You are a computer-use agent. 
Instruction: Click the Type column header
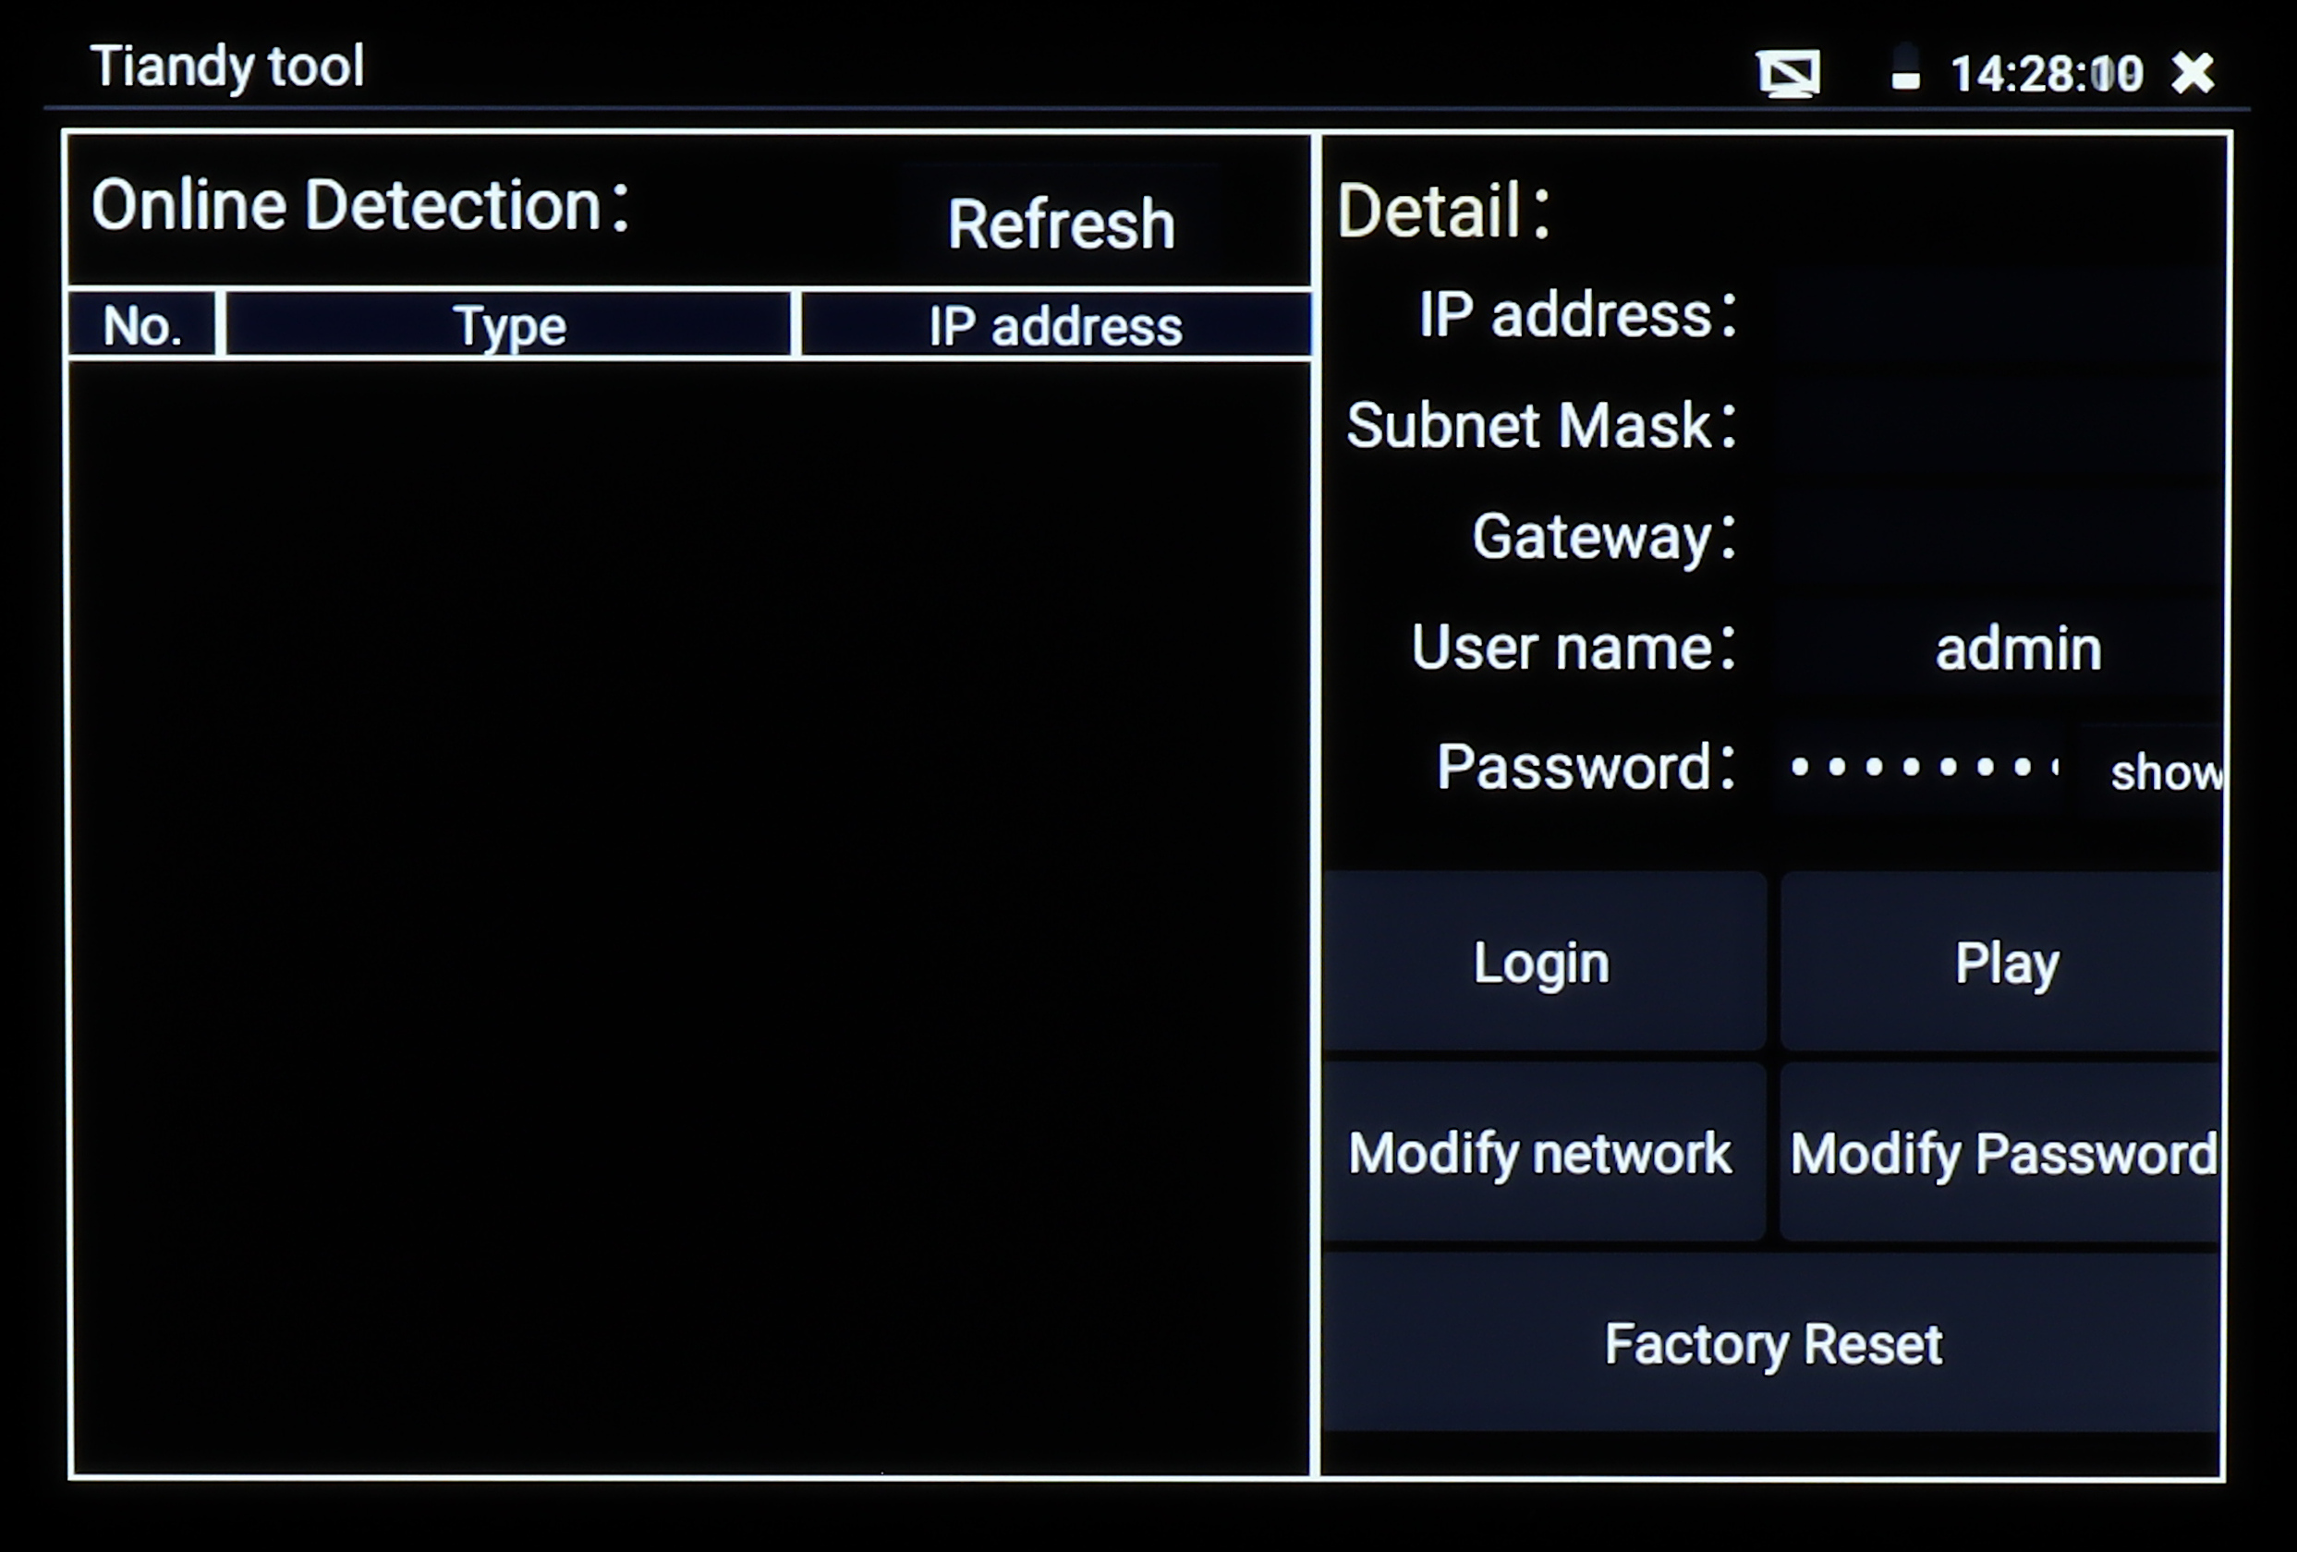(x=509, y=325)
